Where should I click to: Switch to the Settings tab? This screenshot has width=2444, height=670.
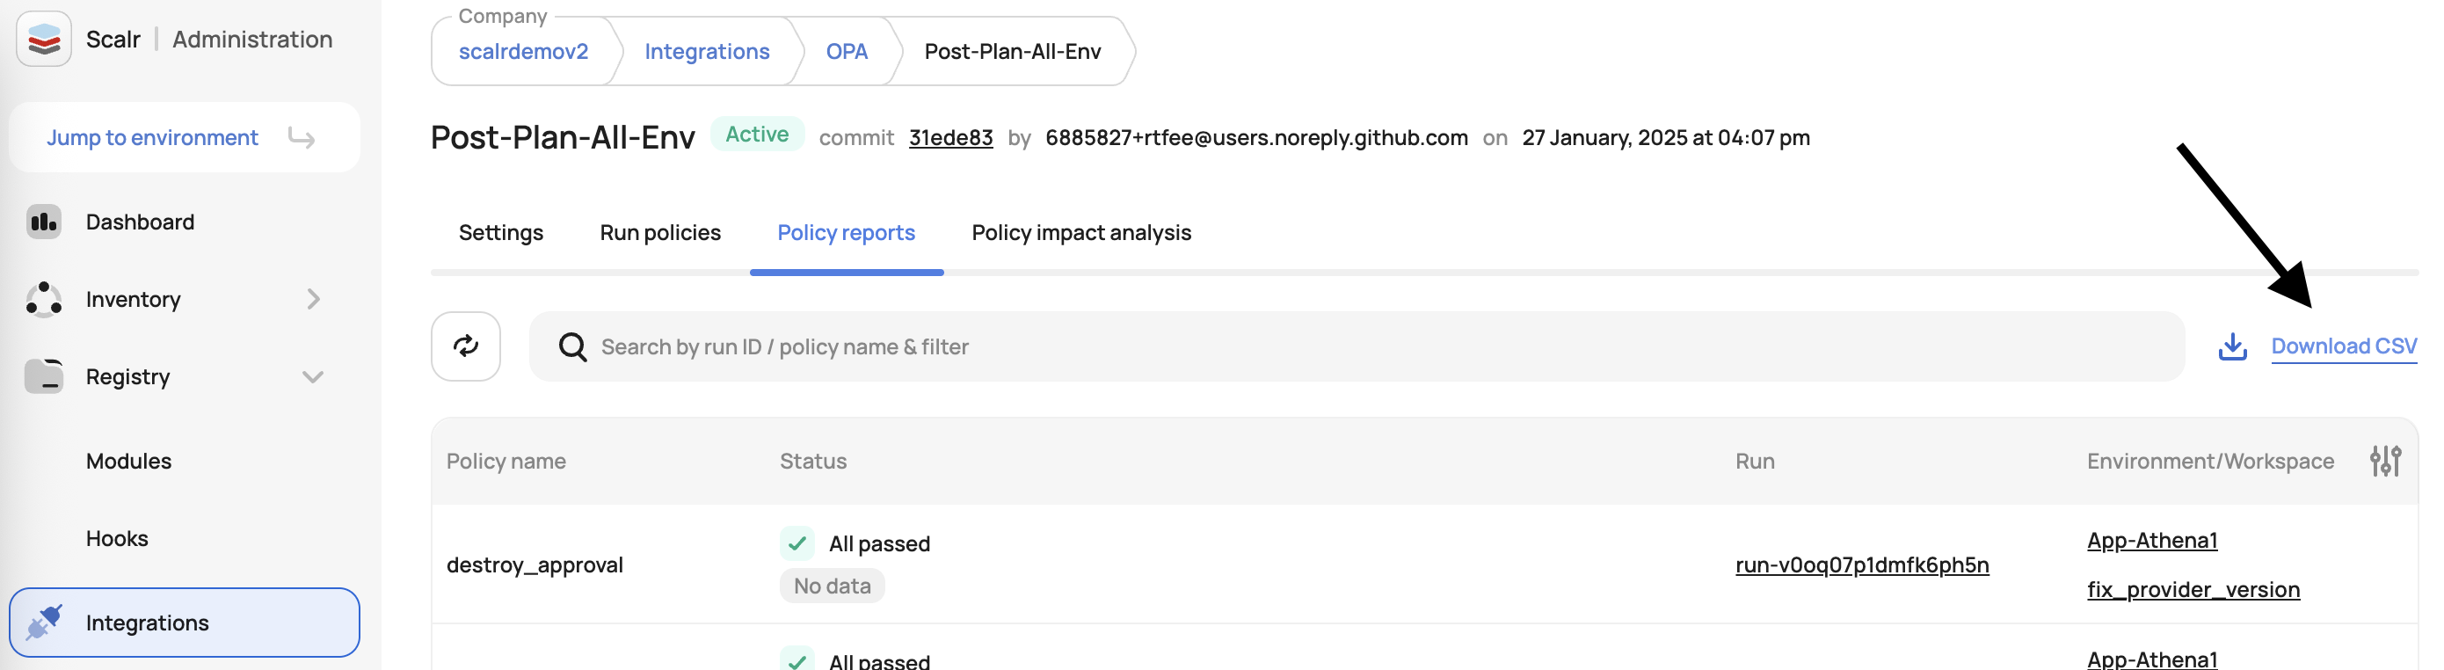[501, 232]
